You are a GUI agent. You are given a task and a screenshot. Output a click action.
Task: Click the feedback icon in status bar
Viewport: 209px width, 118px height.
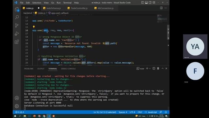pyautogui.click(x=161, y=112)
